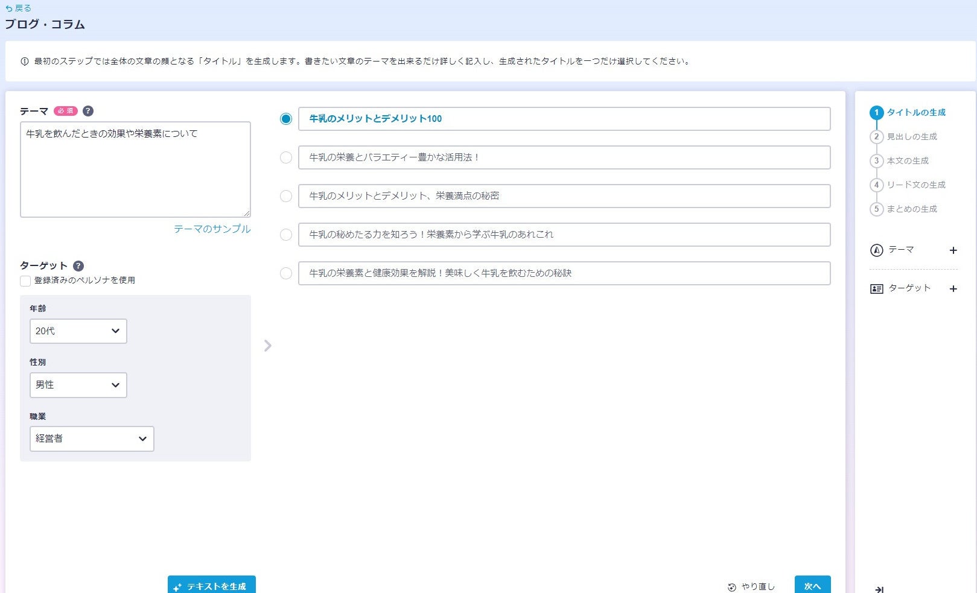
Task: Open the 年齢 dropdown showing 20代
Action: 78,331
